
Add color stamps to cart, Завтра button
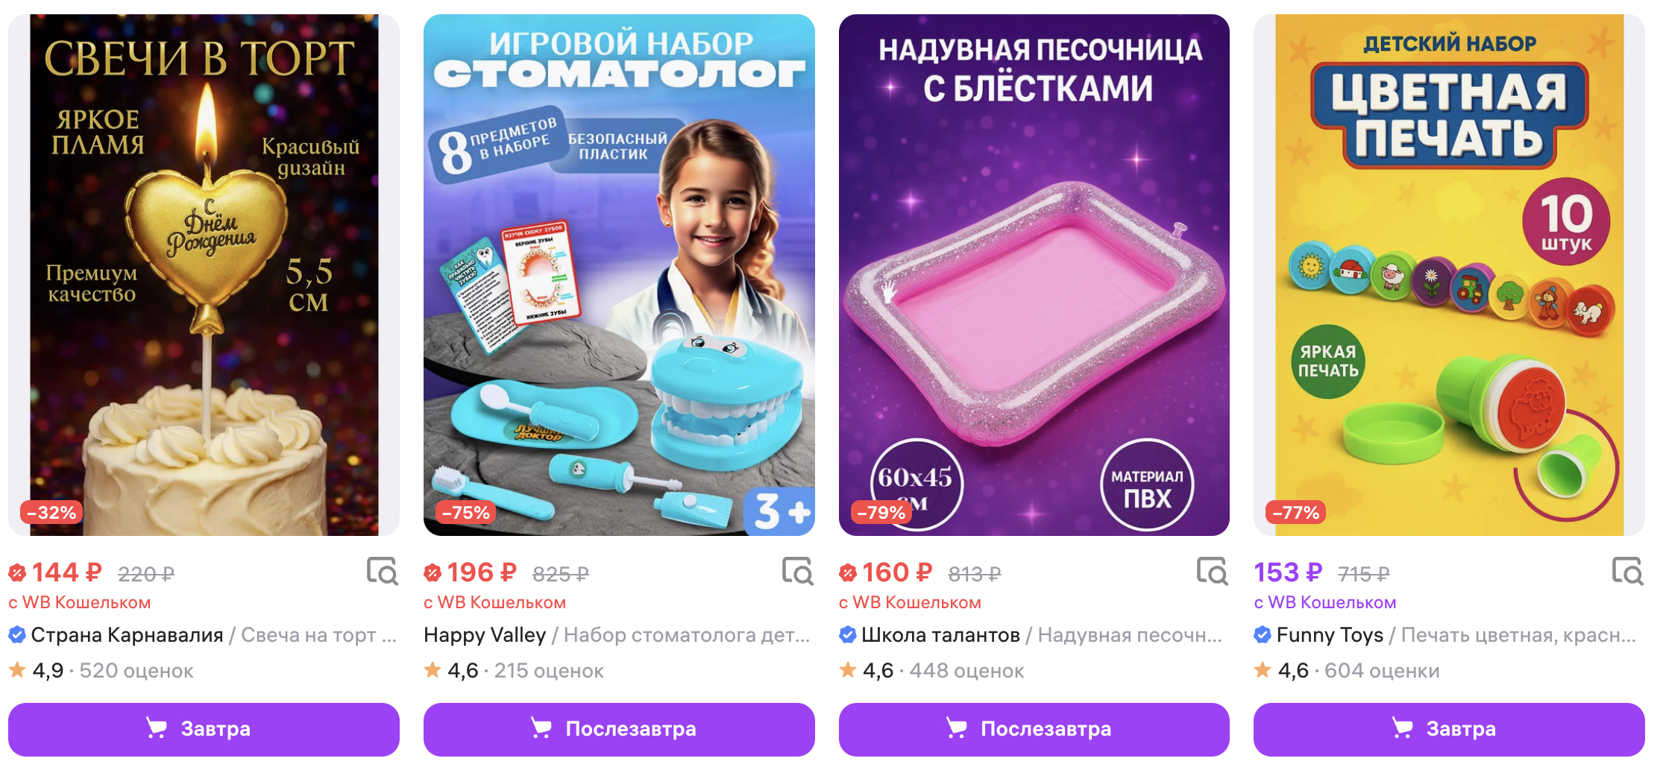(x=1449, y=729)
